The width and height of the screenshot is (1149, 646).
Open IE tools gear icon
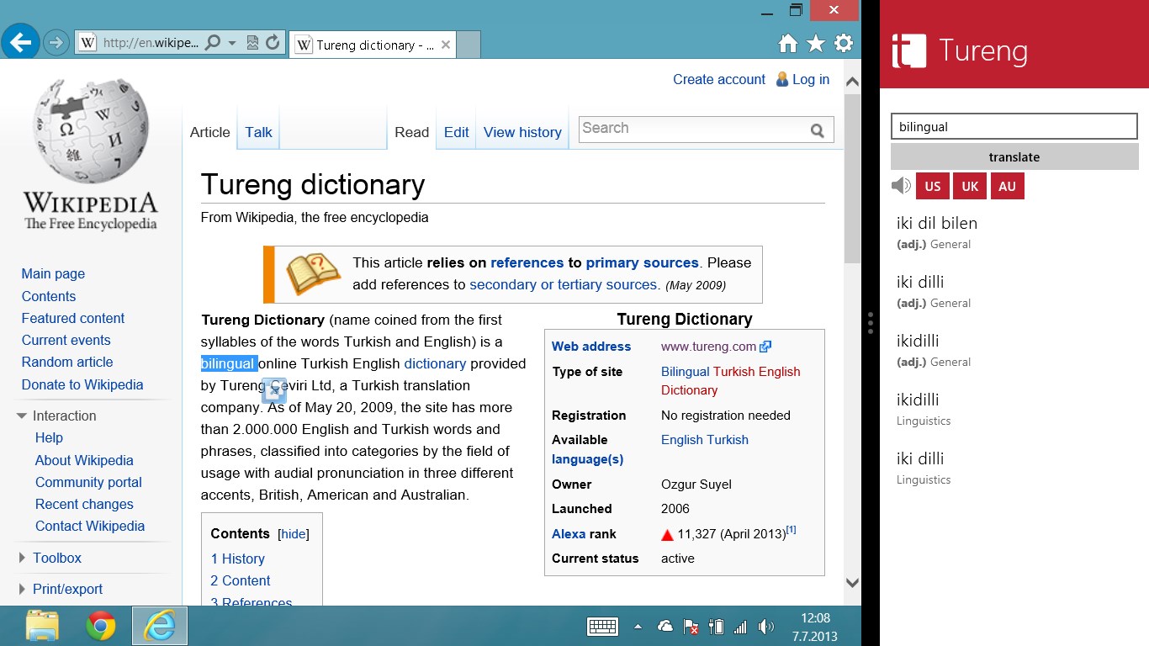click(x=843, y=44)
